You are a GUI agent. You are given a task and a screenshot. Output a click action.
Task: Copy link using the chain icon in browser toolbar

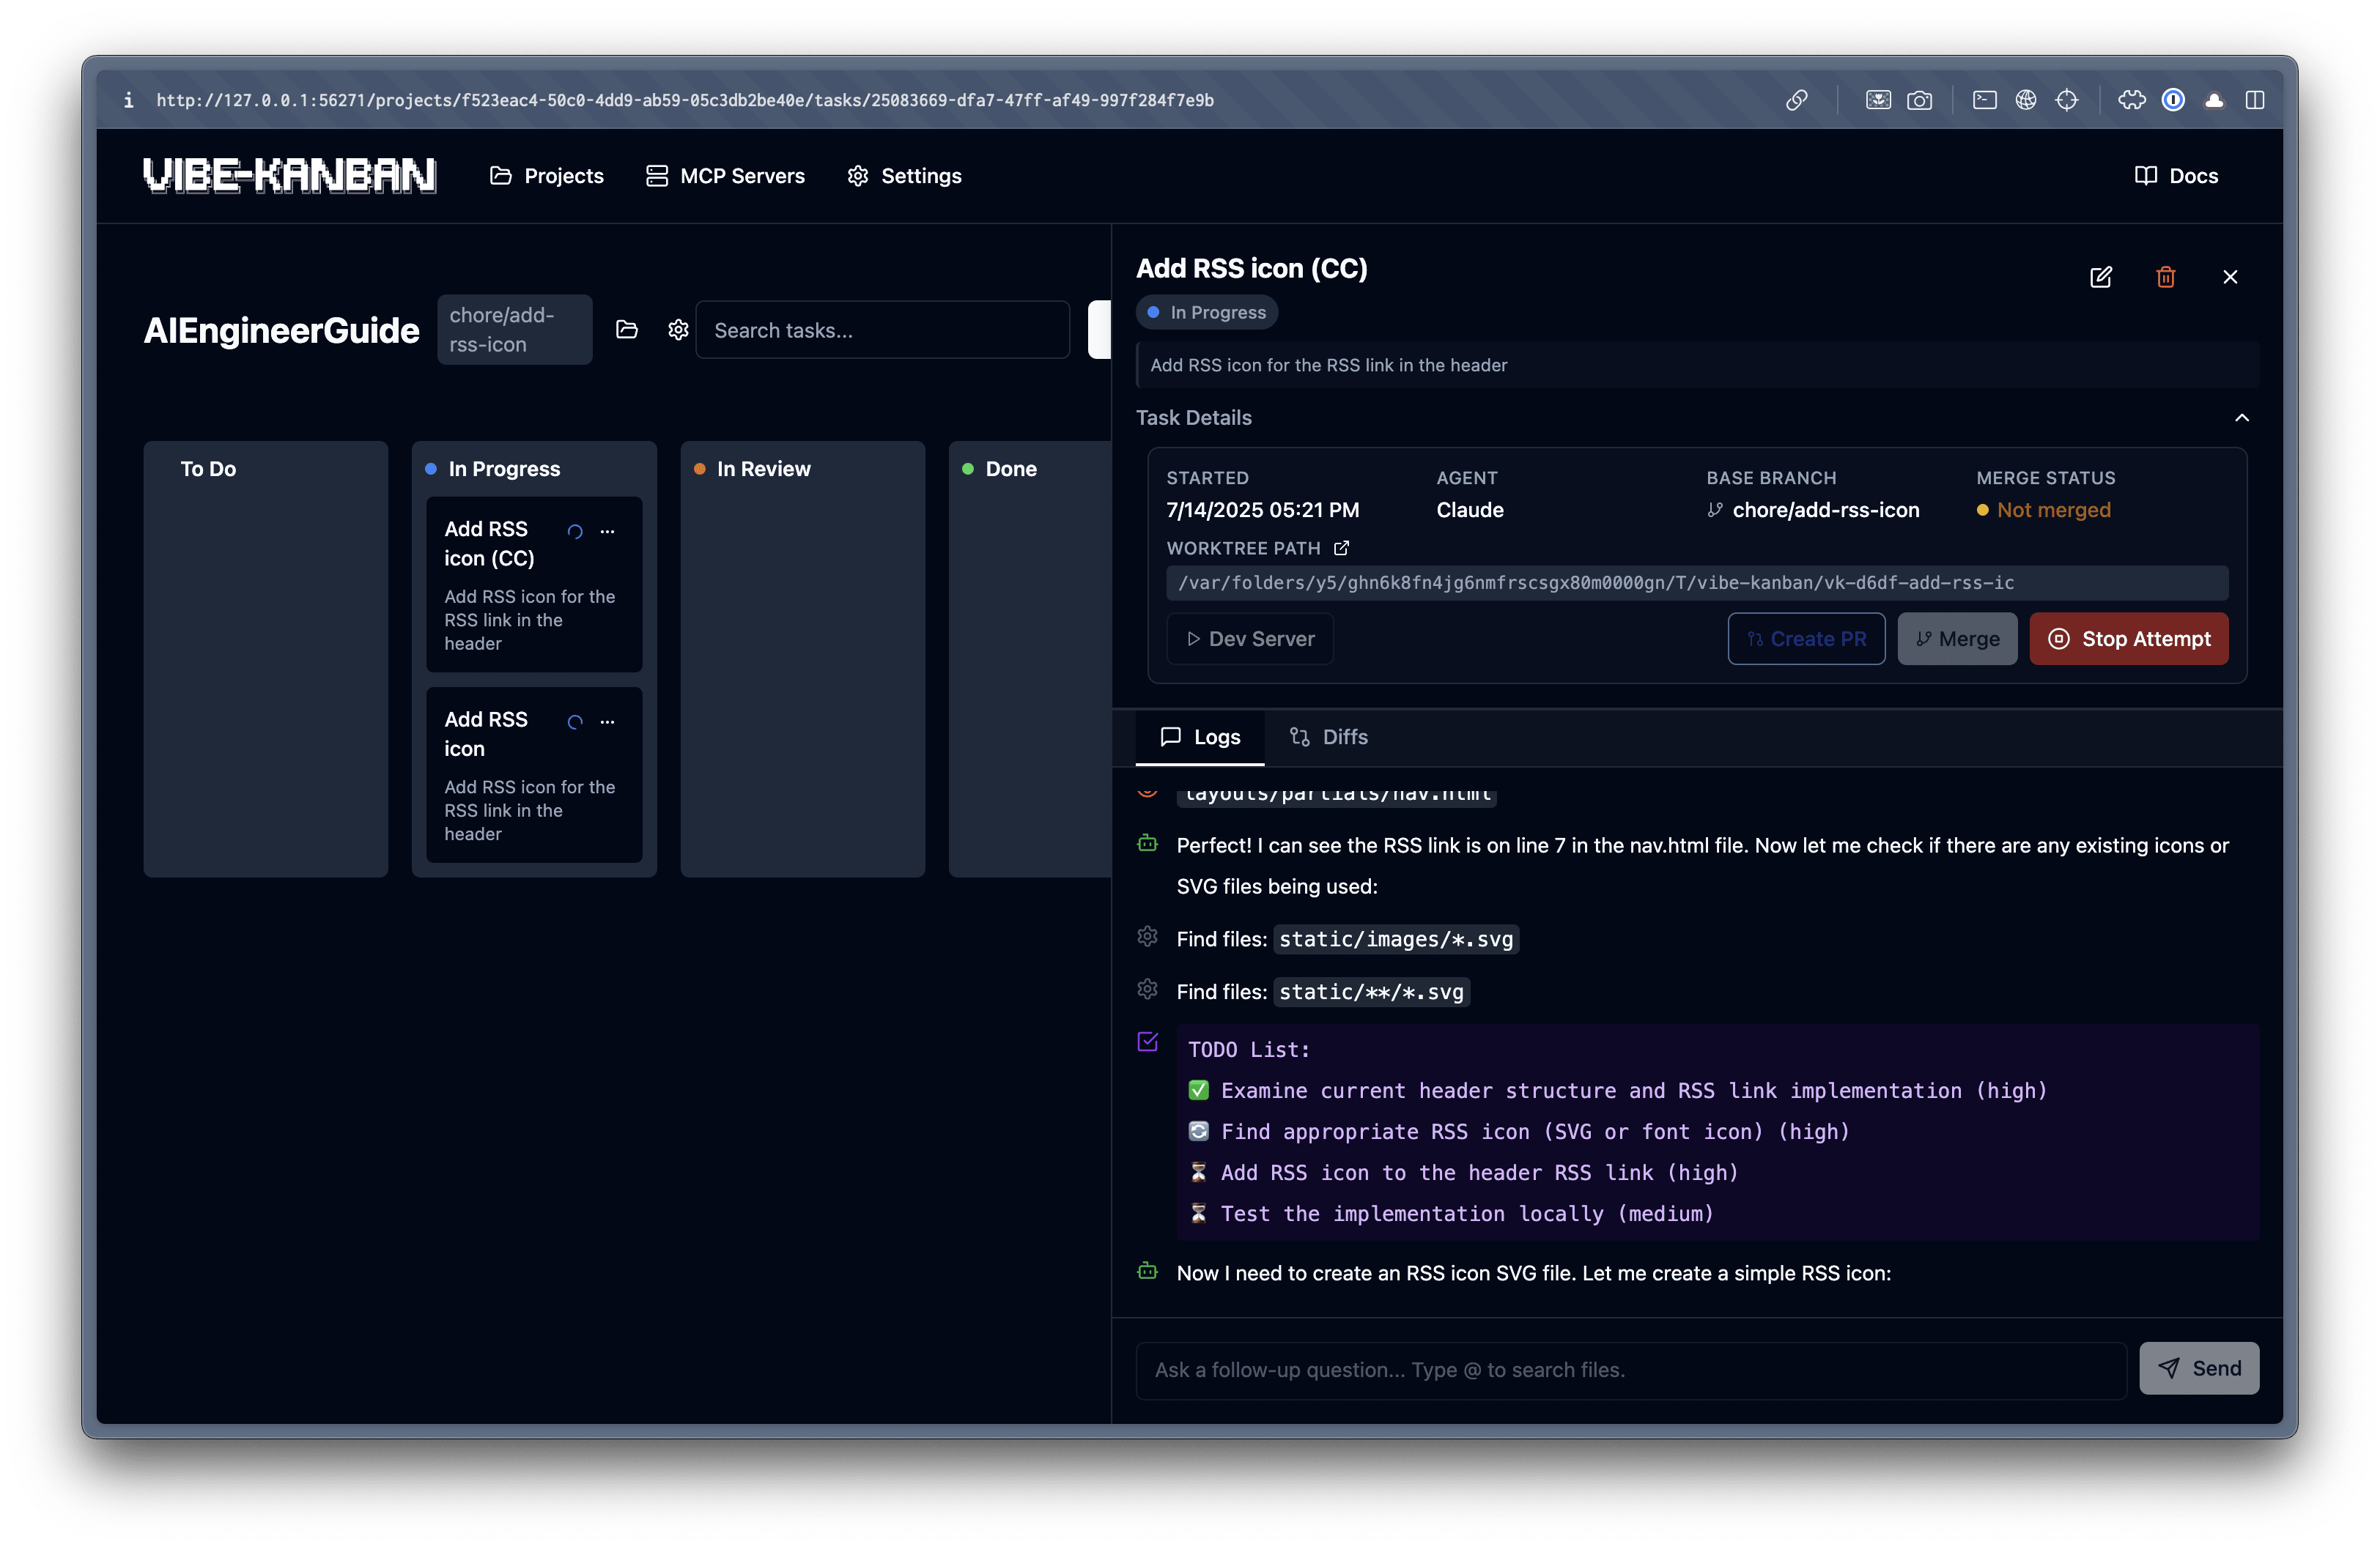(1797, 100)
